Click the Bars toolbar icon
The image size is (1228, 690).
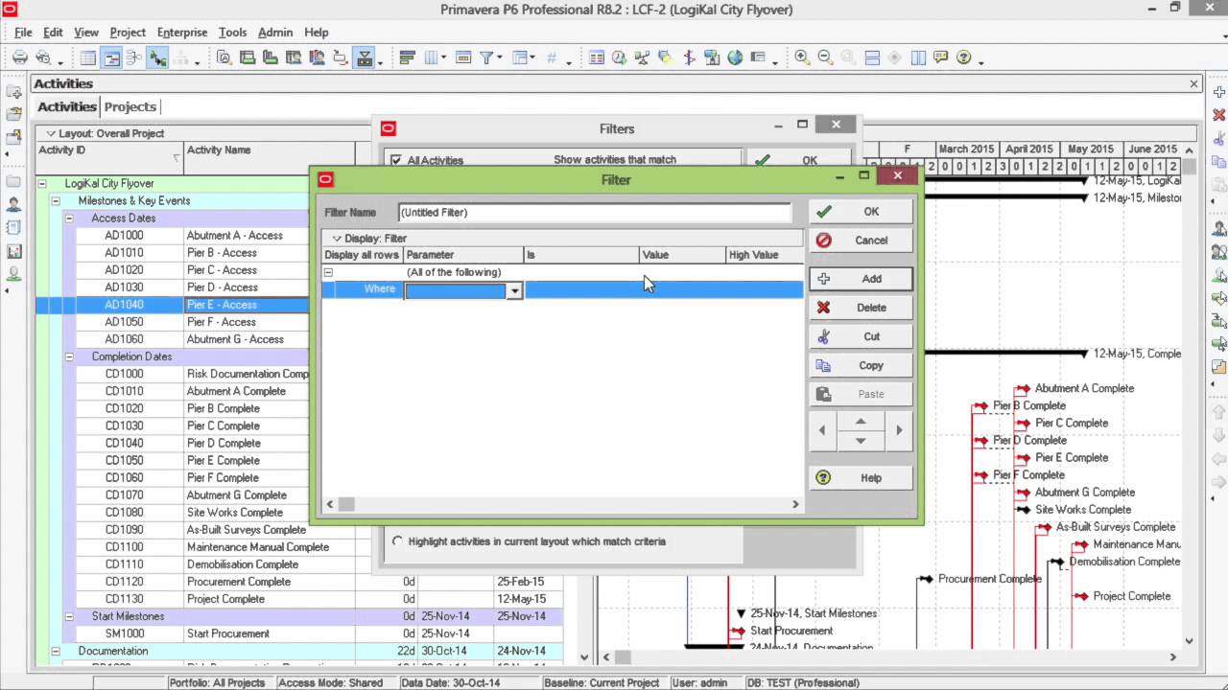(407, 57)
